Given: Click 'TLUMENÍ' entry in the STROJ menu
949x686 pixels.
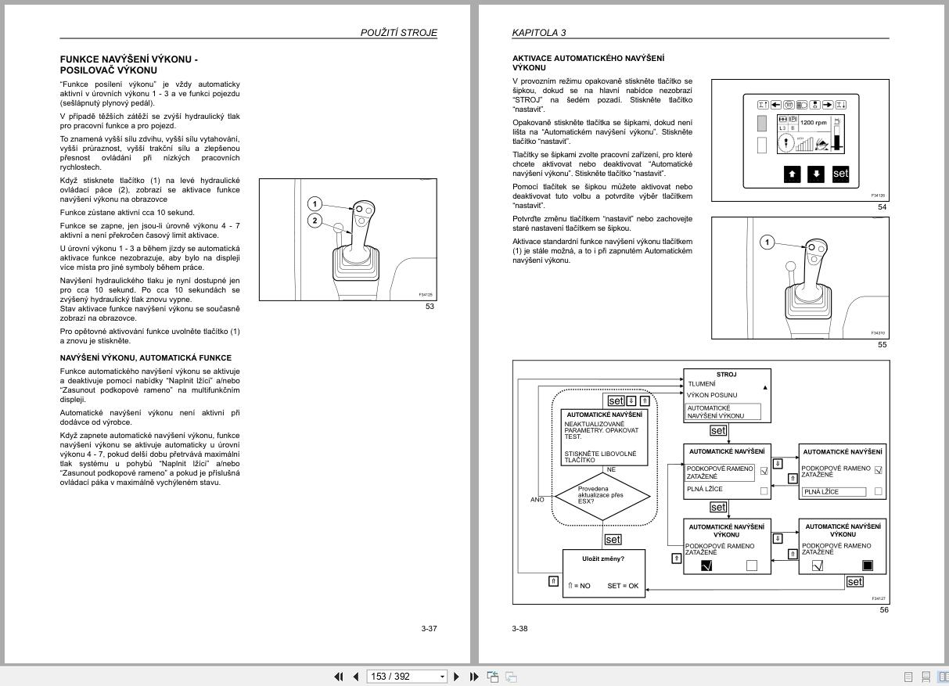Looking at the screenshot, I should click(x=702, y=384).
